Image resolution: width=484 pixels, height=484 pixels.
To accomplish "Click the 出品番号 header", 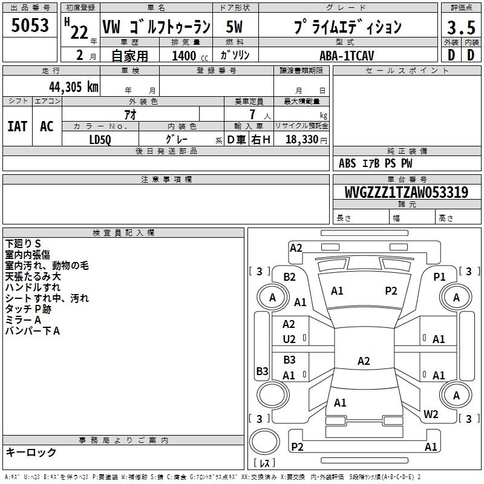I will tap(30, 8).
